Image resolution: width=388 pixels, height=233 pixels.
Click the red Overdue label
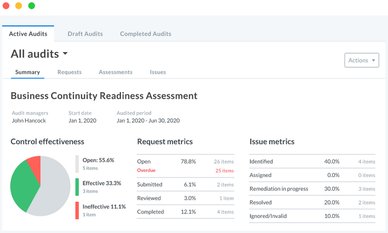[x=146, y=170]
